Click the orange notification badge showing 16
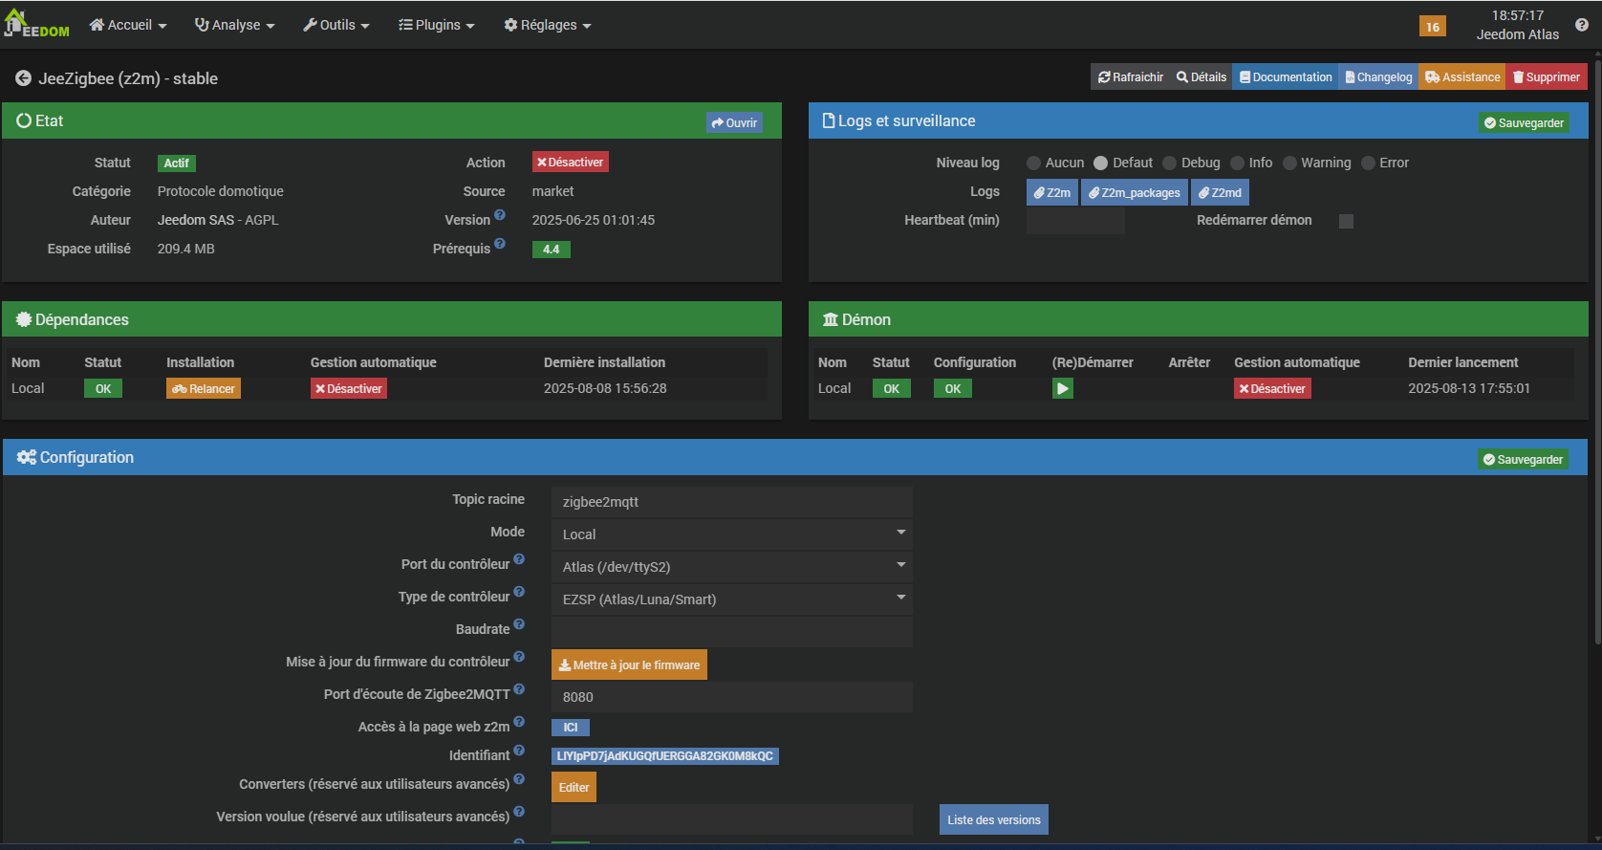Viewport: 1602px width, 850px height. pos(1432,27)
